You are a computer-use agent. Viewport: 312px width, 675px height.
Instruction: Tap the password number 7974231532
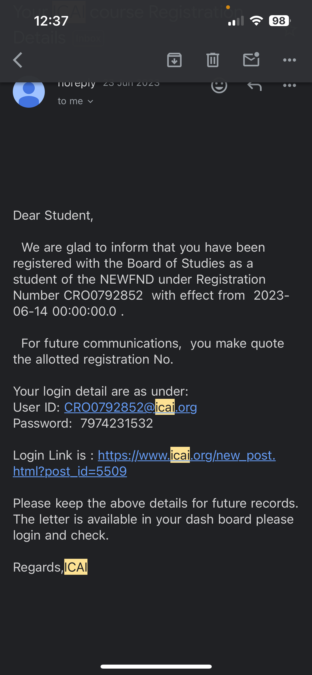(117, 423)
